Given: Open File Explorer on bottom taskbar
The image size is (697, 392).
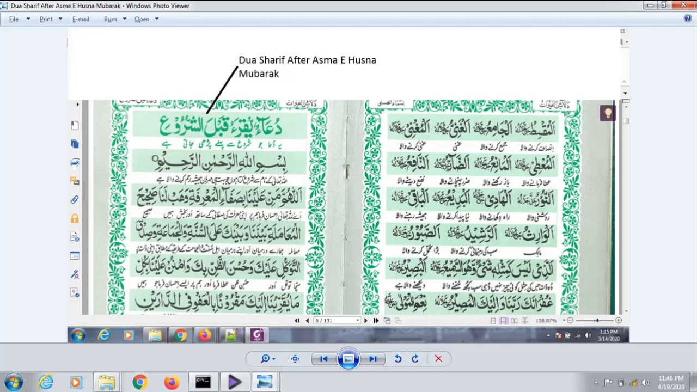Looking at the screenshot, I should point(106,382).
